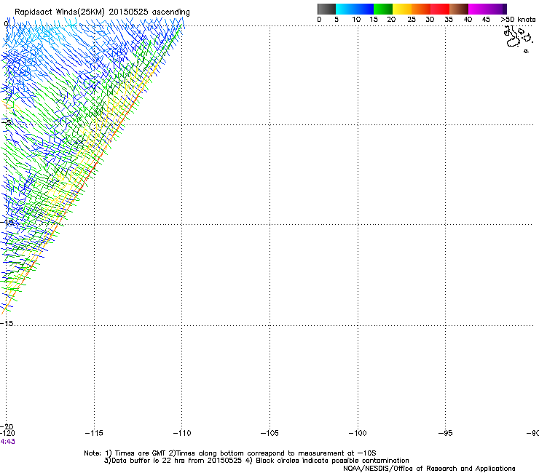The width and height of the screenshot is (539, 473).
Task: Click the -110 longitude axis label
Action: (182, 433)
